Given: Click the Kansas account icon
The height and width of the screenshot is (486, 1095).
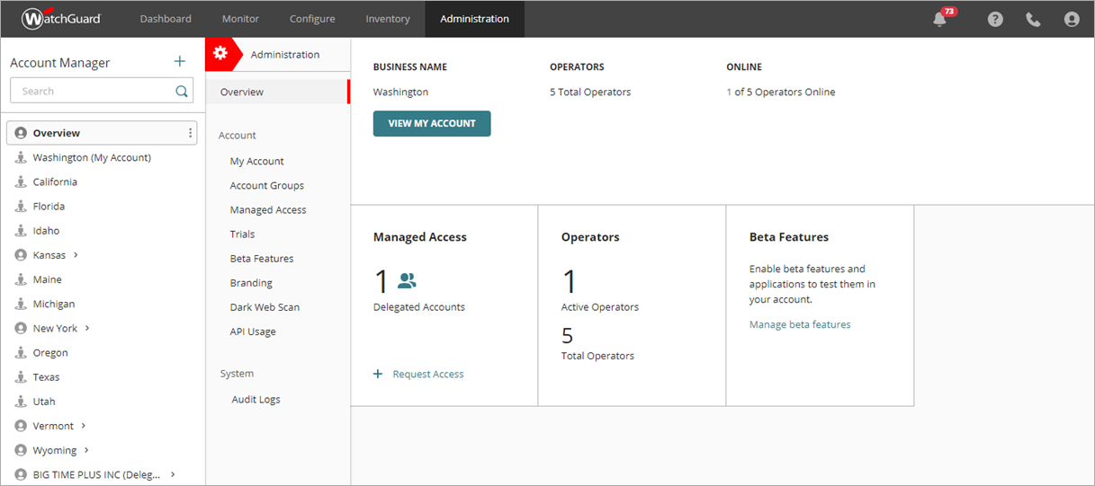Looking at the screenshot, I should click(21, 255).
